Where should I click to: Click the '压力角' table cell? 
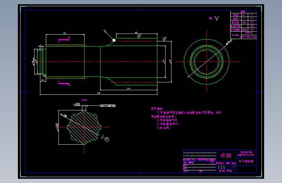point(235,22)
